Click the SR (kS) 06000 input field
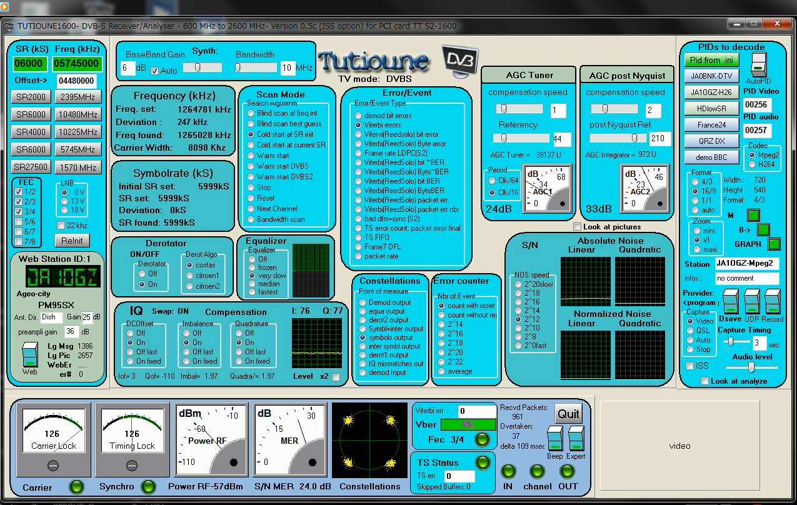 29,64
